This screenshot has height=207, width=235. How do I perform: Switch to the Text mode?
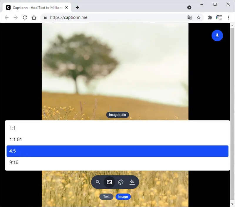(x=106, y=197)
